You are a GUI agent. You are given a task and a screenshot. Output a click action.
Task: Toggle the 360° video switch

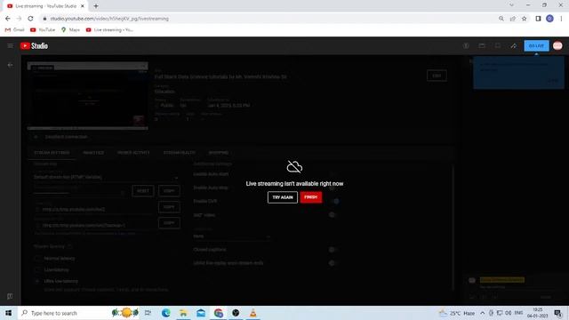click(x=333, y=215)
